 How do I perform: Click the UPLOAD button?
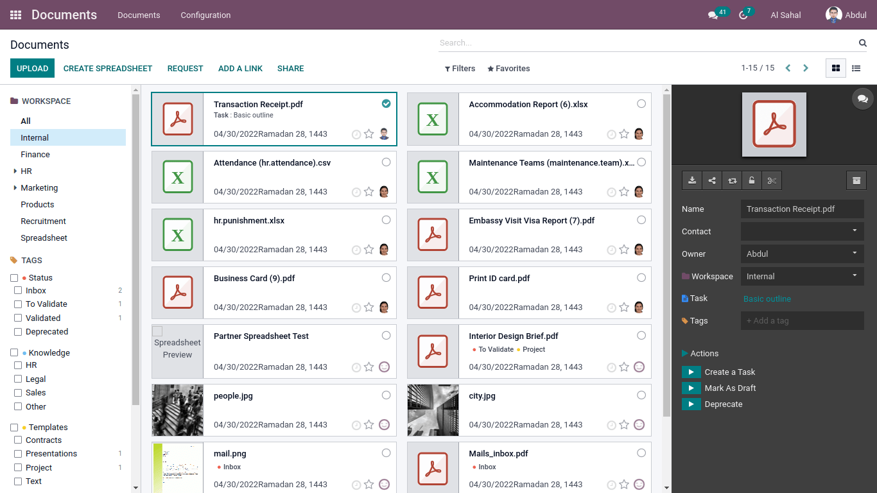(32, 69)
